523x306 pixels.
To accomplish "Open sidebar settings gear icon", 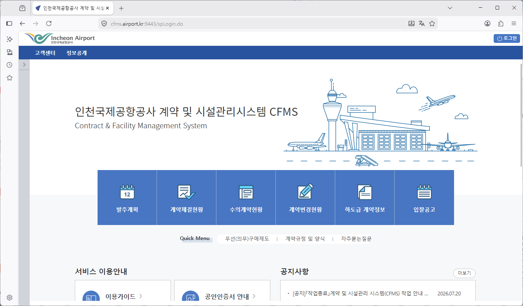I will pyautogui.click(x=10, y=297).
